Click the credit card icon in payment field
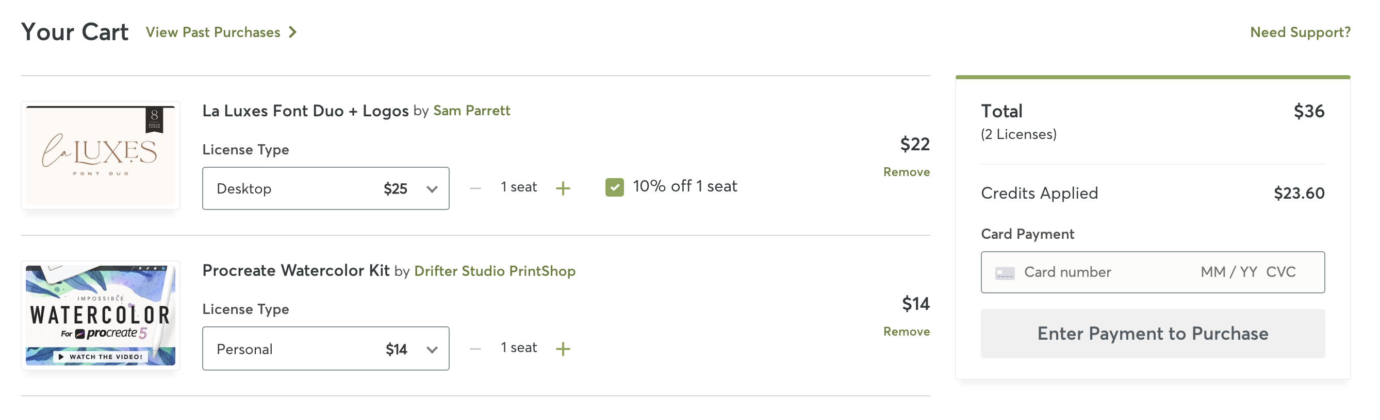Screen dimensions: 1380x420 click(1005, 273)
